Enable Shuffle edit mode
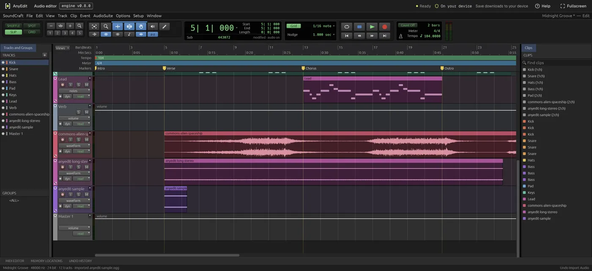 (14, 26)
